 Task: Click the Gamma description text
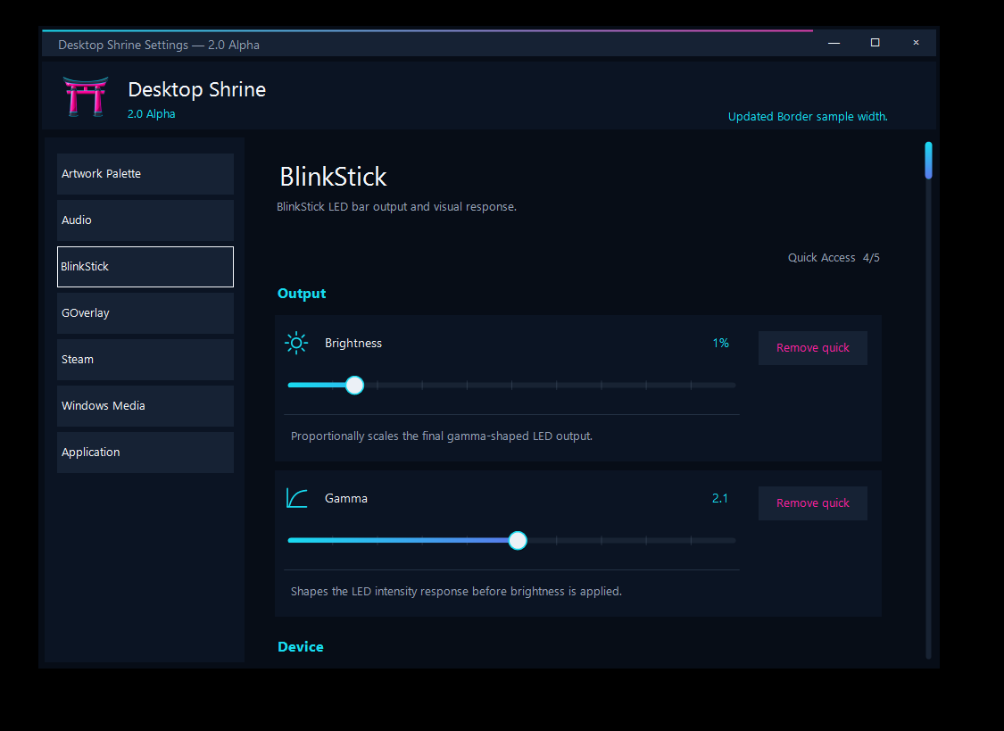coord(456,592)
